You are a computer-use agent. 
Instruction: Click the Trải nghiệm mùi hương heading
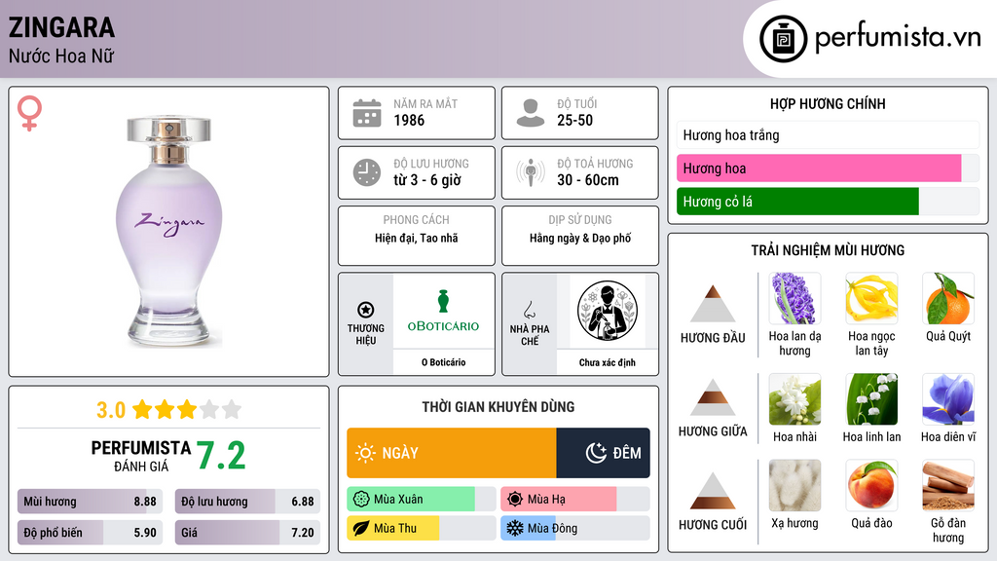[828, 250]
